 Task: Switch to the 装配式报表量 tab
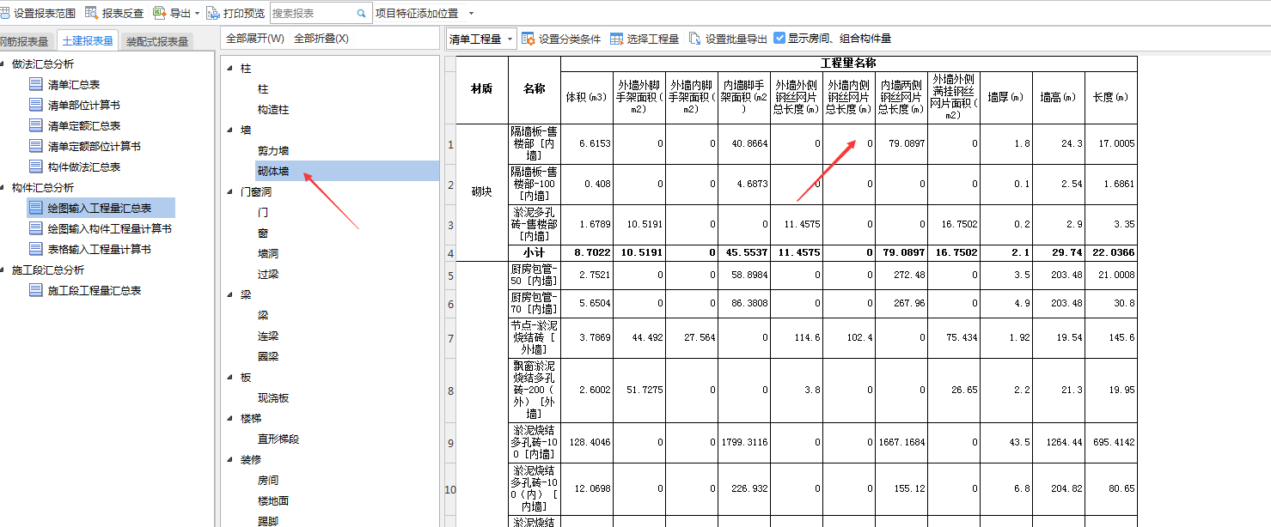157,41
